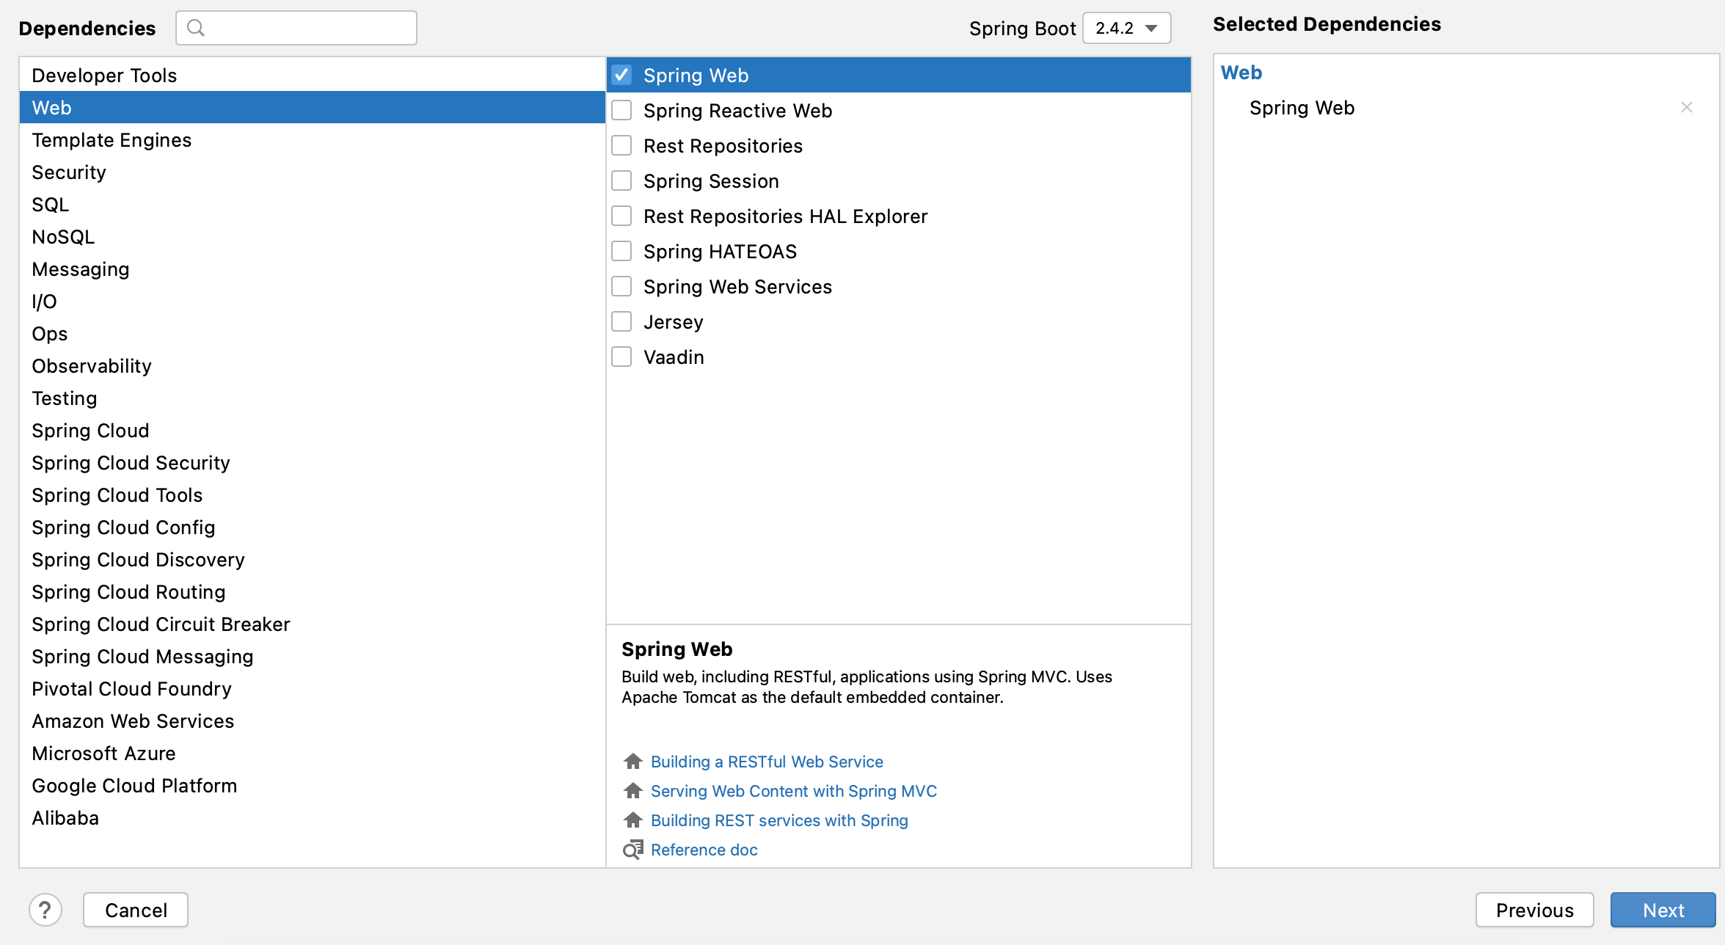This screenshot has width=1725, height=945.
Task: Select the Spring HATEOAS list row
Action: [x=898, y=251]
